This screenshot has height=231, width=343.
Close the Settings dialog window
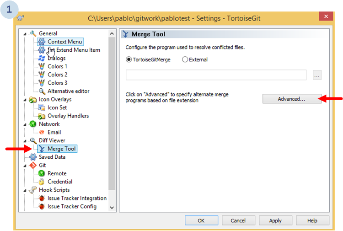pos(326,16)
